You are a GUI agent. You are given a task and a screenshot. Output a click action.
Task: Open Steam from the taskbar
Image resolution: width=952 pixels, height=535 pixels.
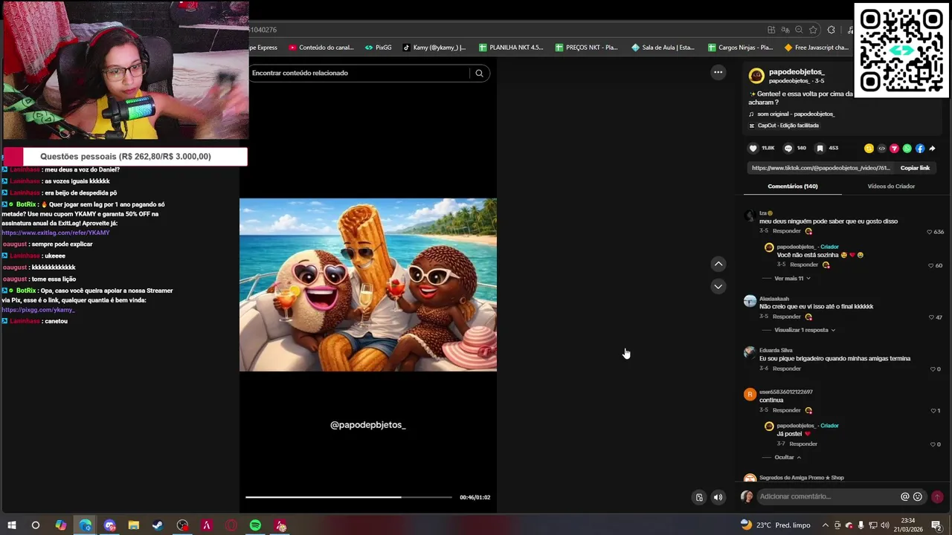coord(158,525)
